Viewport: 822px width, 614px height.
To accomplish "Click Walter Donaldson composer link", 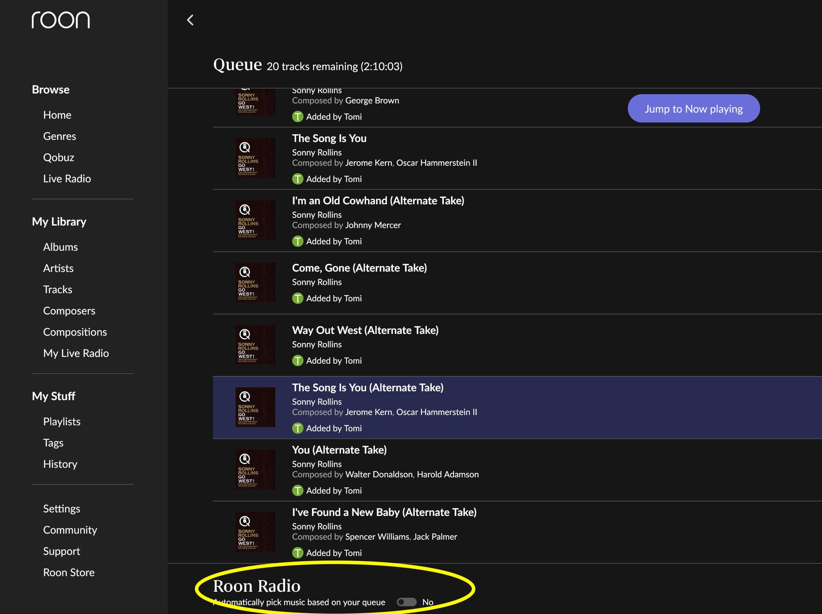I will click(x=379, y=474).
